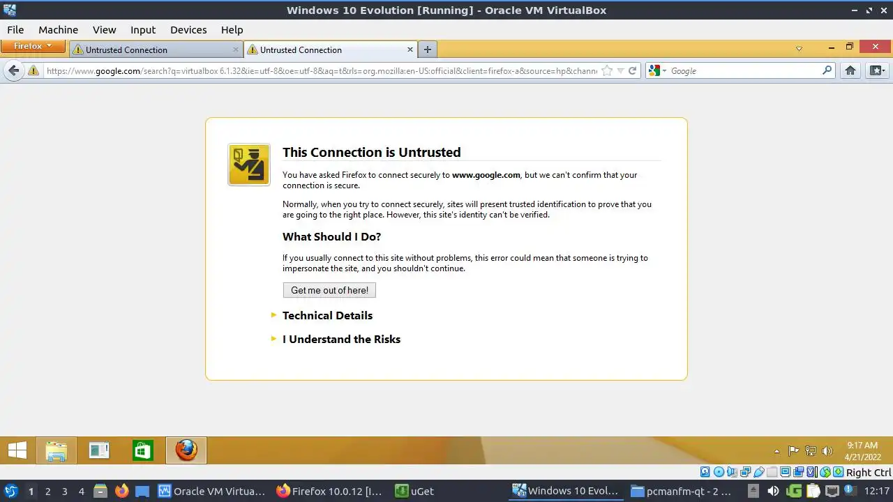The width and height of the screenshot is (893, 502).
Task: Open the VirtualBox Machine menu
Action: click(x=58, y=29)
